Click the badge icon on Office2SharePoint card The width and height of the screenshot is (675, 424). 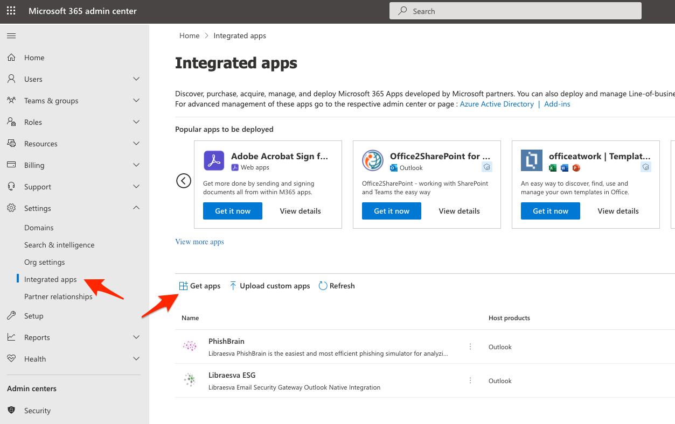coord(487,167)
